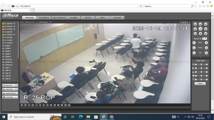Decrease Focus with the minus button
Viewport: 214px width, 120px height.
[x=194, y=48]
